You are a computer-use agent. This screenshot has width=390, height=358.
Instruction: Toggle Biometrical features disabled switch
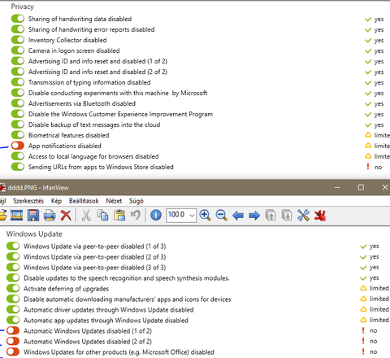click(x=18, y=135)
